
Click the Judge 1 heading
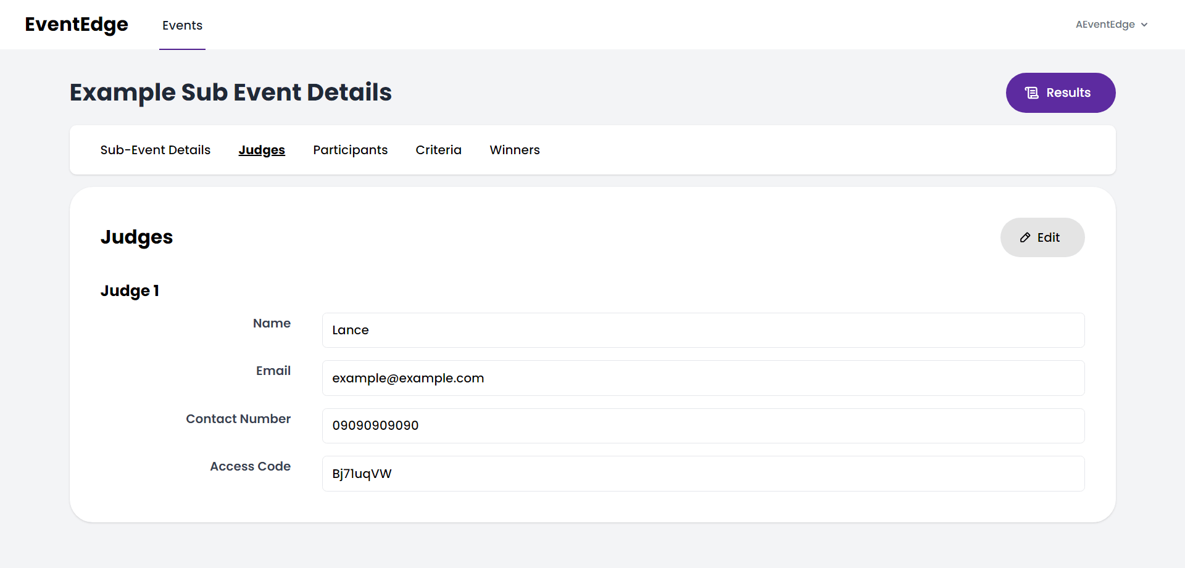pyautogui.click(x=130, y=290)
